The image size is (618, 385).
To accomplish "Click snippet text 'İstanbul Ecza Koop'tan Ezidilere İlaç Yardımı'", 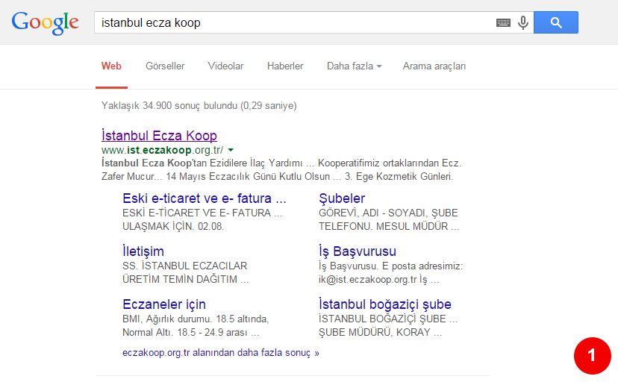I will 202,163.
